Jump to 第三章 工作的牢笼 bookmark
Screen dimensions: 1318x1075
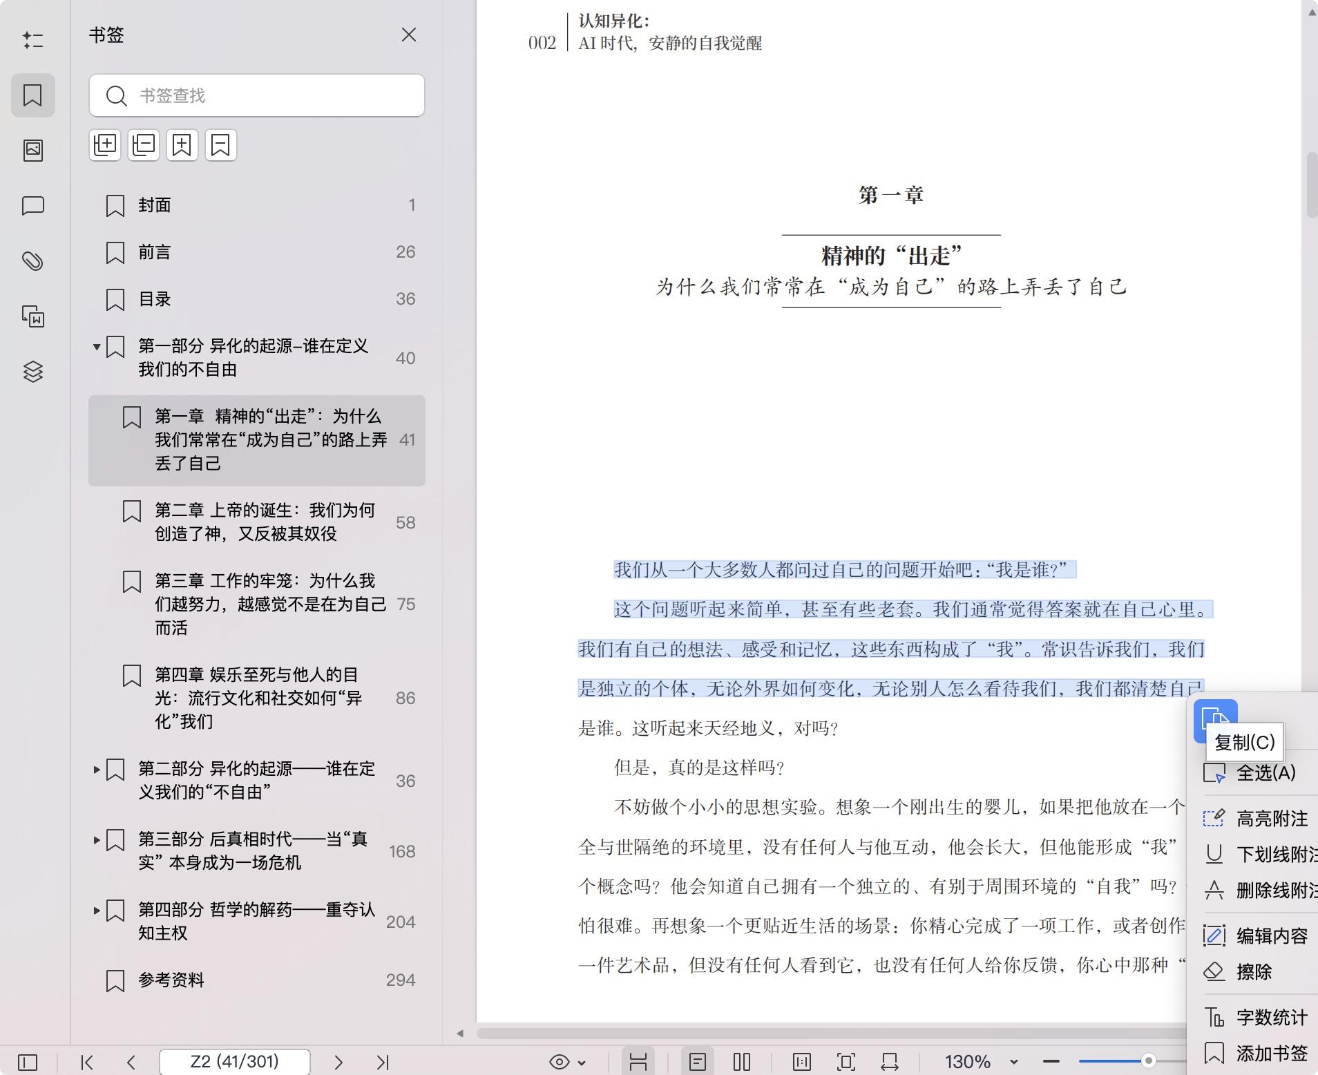tap(256, 605)
